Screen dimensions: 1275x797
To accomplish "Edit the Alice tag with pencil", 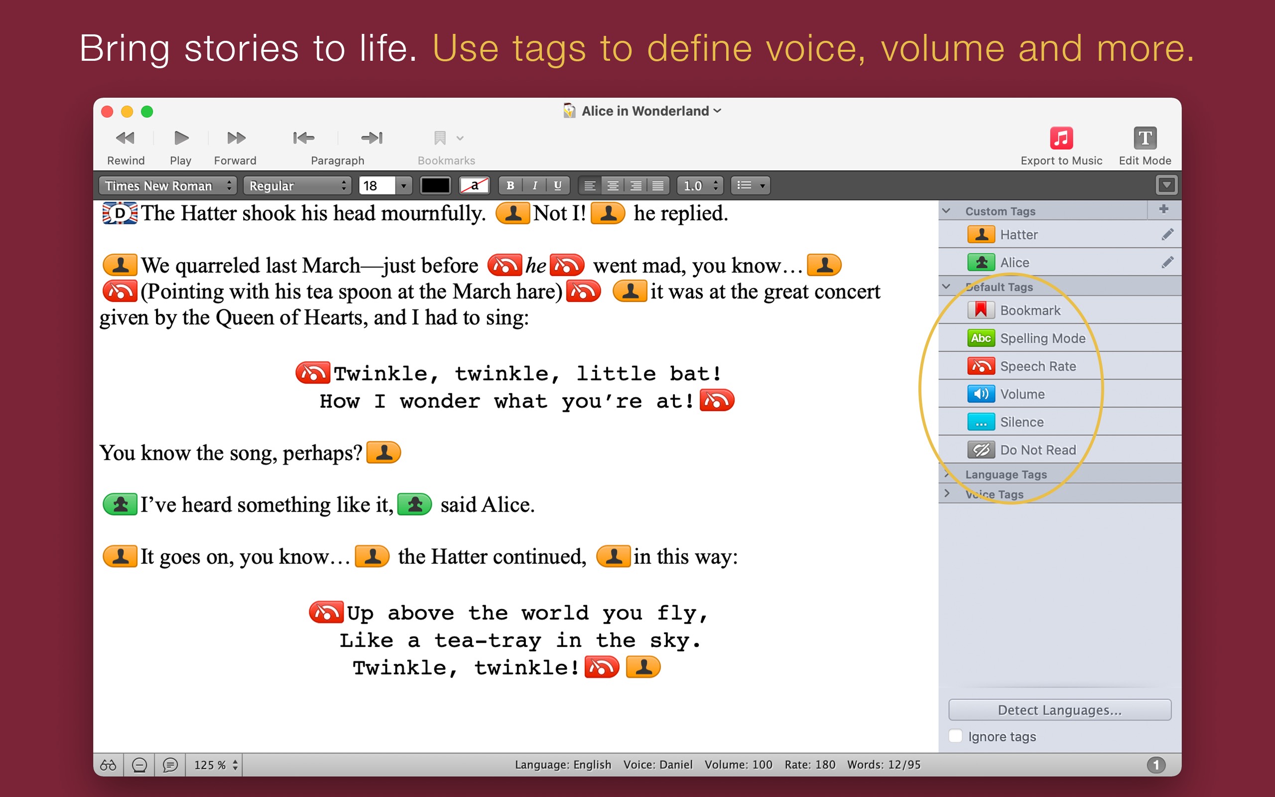I will tap(1167, 263).
